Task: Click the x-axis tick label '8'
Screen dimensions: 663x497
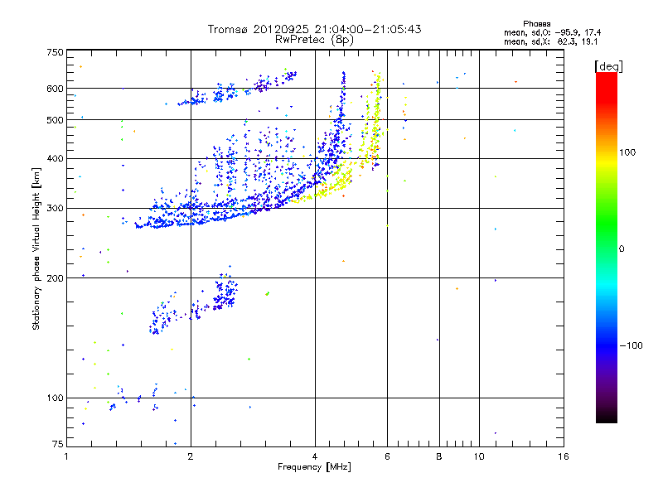Action: click(439, 456)
